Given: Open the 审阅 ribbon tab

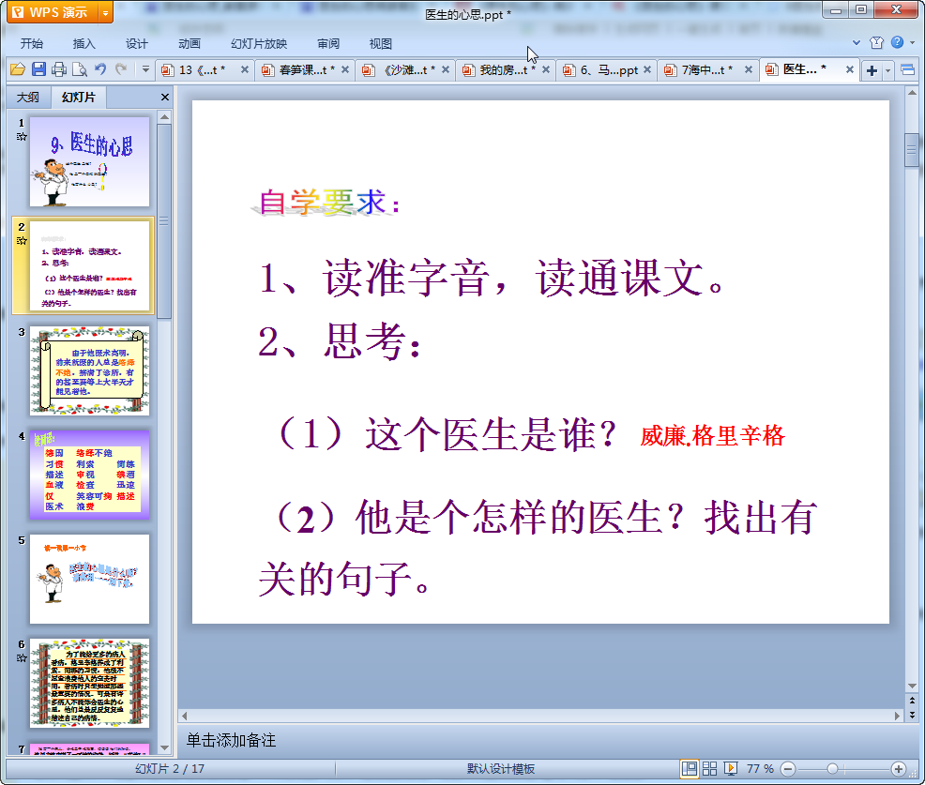Looking at the screenshot, I should (x=328, y=44).
